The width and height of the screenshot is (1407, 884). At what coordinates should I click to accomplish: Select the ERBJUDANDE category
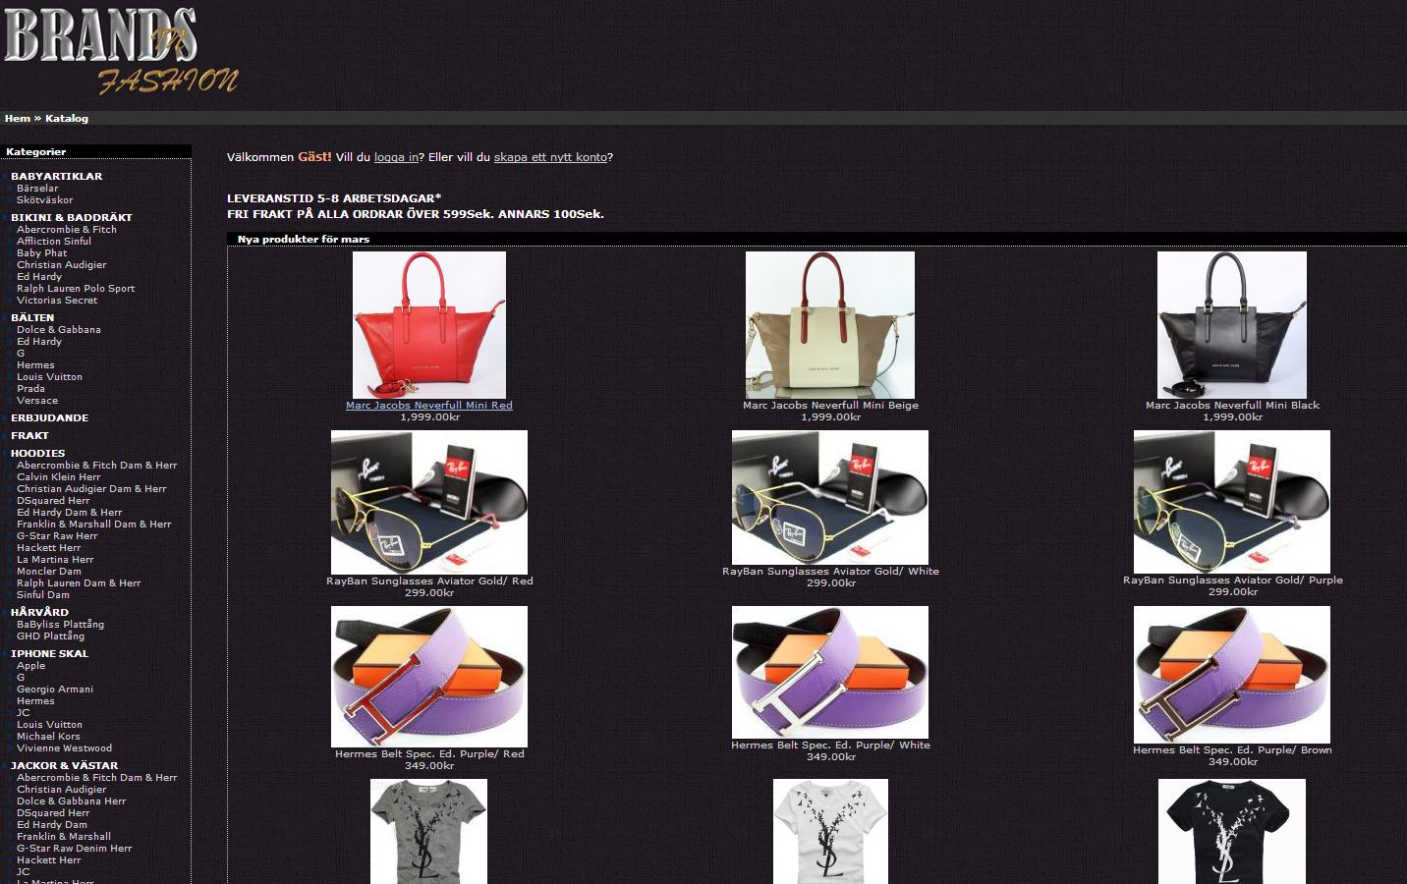(x=49, y=418)
